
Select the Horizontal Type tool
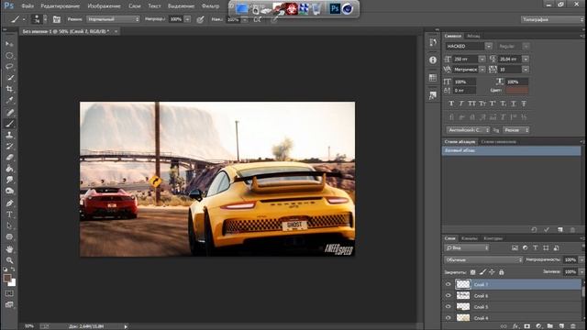[x=9, y=214]
